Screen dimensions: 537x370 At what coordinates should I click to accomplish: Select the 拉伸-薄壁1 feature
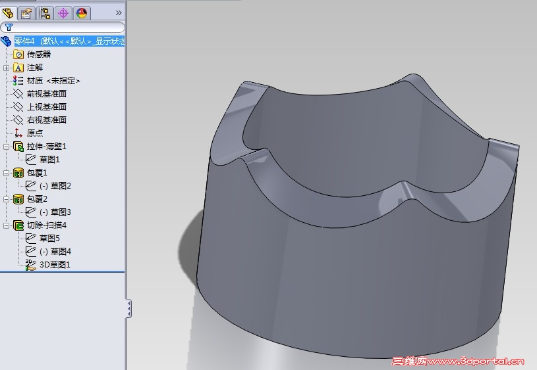(x=47, y=146)
